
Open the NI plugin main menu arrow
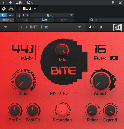(6, 27)
